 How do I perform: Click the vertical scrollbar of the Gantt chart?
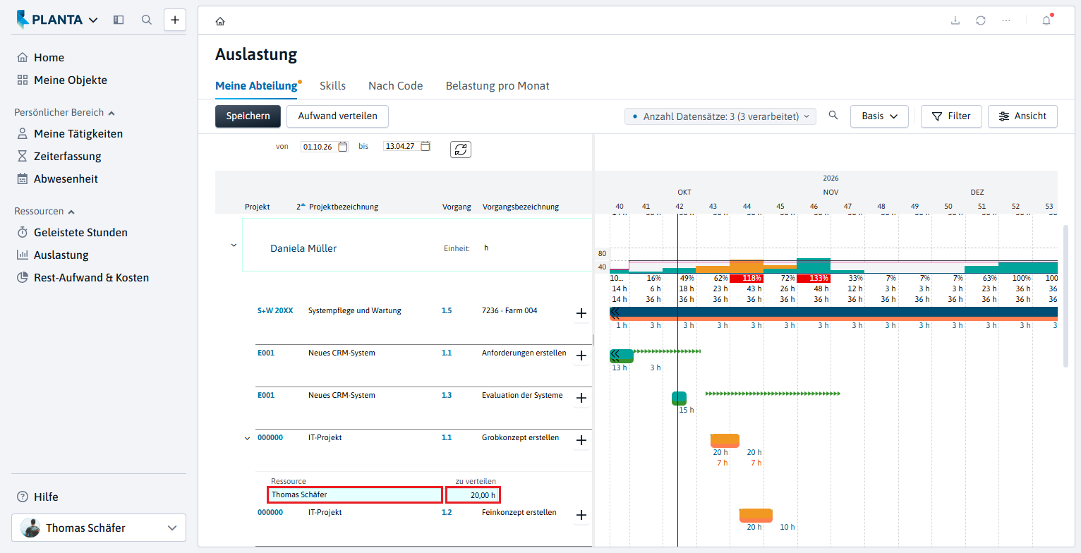(x=1065, y=296)
